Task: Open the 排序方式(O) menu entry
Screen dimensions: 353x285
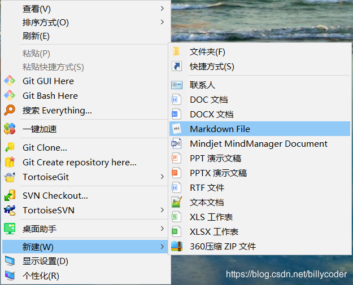Action: (x=85, y=22)
